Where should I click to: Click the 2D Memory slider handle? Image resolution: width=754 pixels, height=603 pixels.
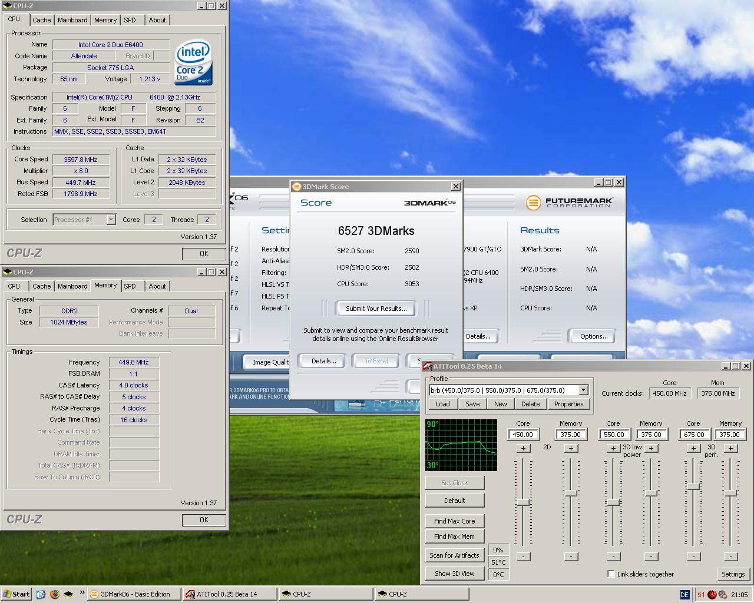pos(570,493)
